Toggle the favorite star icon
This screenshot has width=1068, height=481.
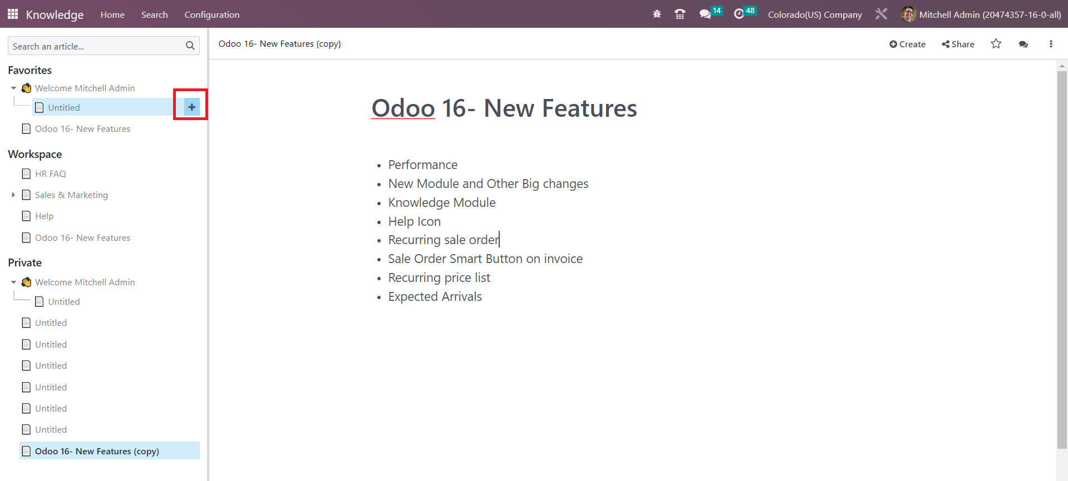[x=996, y=43]
